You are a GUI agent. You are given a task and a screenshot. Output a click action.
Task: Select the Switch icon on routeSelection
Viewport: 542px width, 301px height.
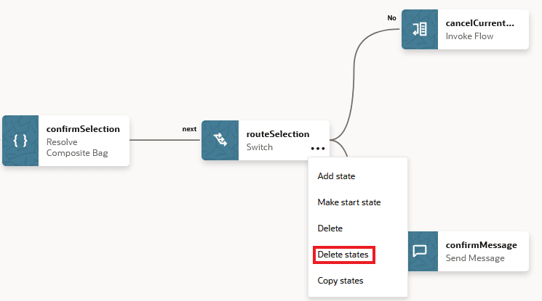pos(219,141)
